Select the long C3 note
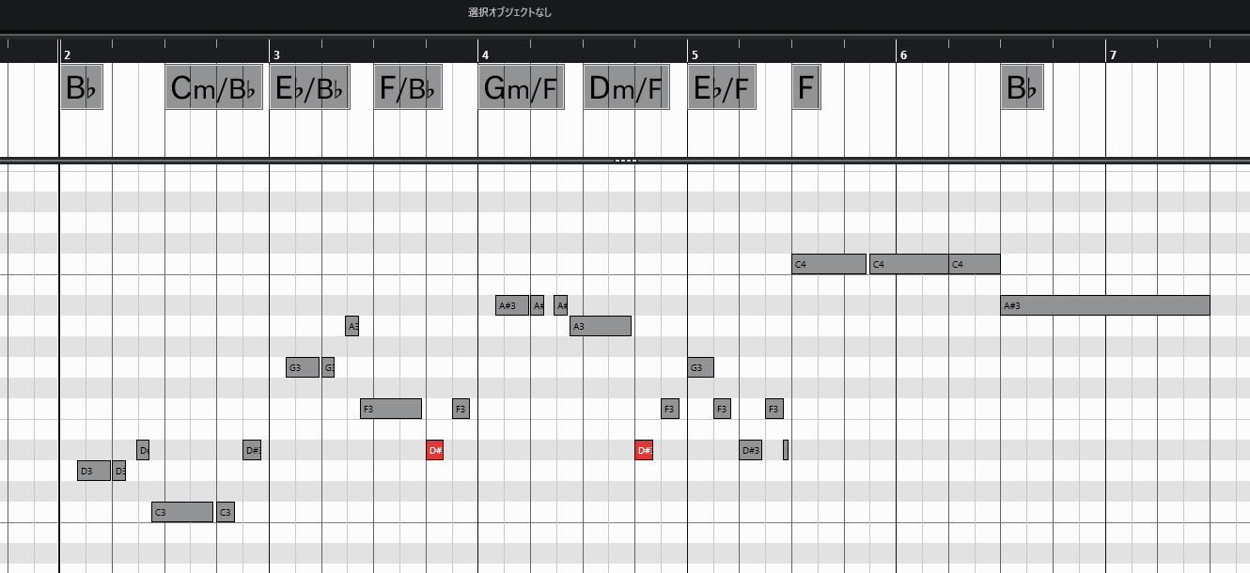 [182, 512]
